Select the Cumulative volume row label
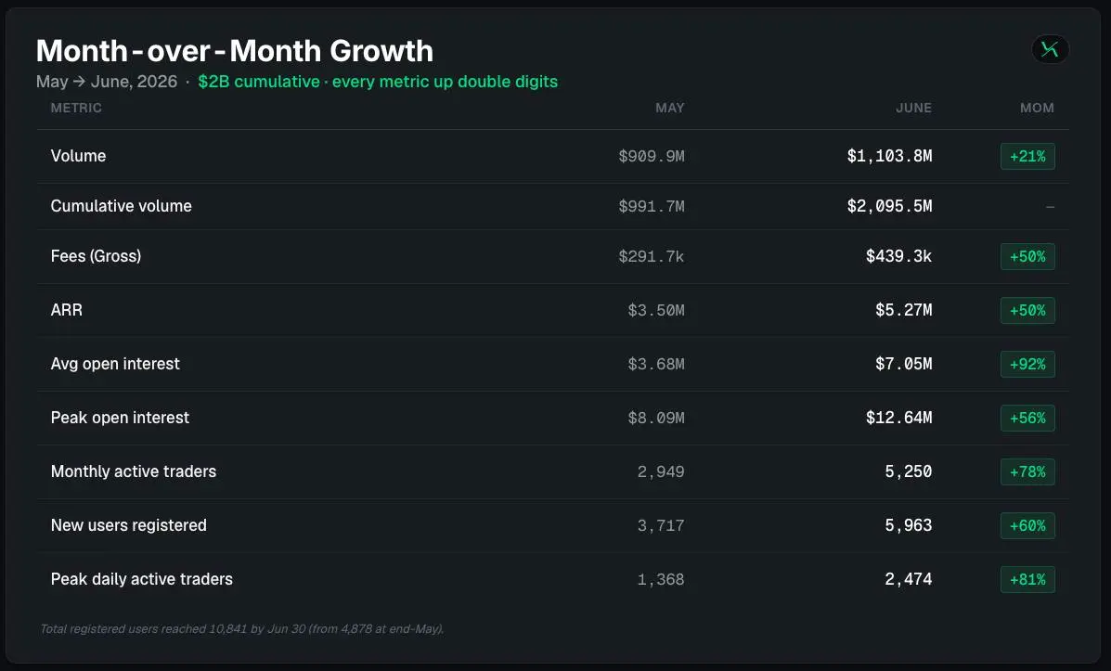This screenshot has width=1111, height=671. (122, 206)
